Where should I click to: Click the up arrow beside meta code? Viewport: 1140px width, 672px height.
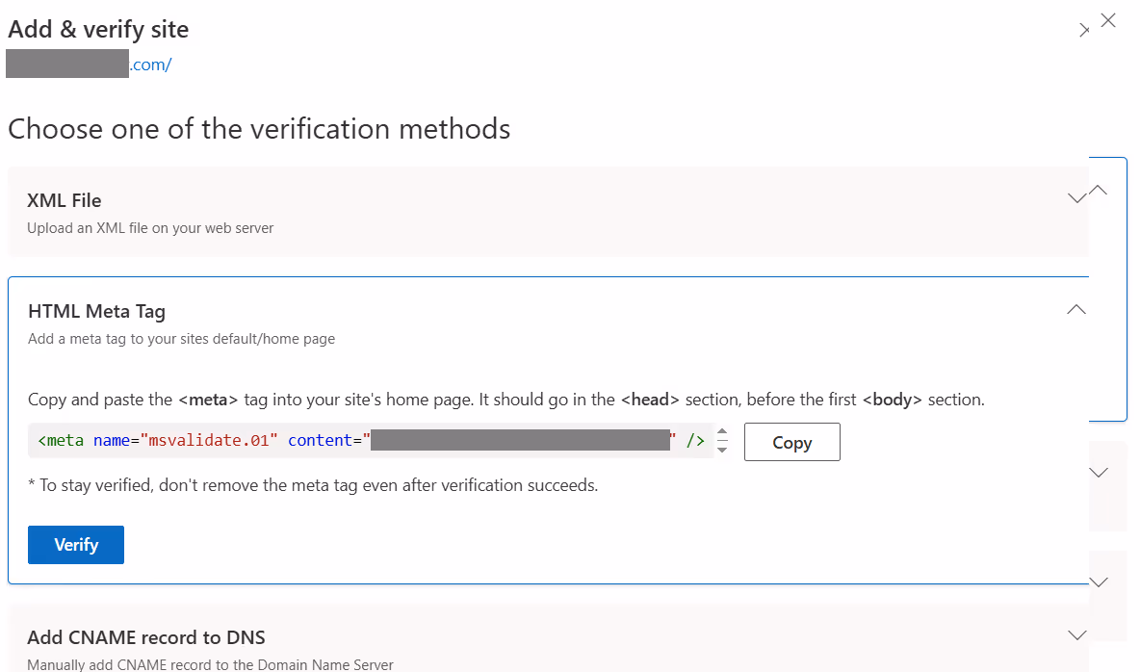(722, 432)
